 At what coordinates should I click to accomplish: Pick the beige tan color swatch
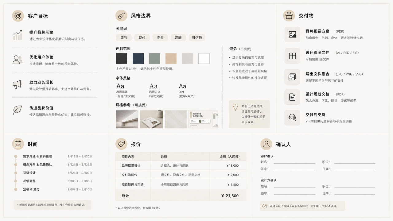click(171, 59)
